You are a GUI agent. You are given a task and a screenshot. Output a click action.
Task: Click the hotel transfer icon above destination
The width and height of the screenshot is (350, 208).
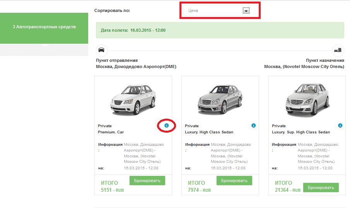pos(338,50)
